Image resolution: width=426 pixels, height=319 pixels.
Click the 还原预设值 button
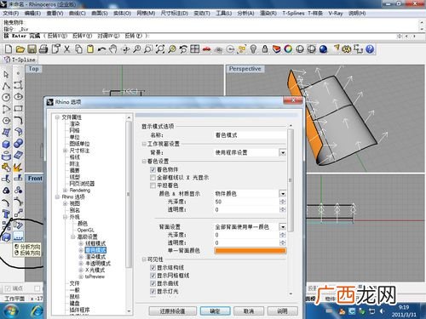(x=173, y=311)
